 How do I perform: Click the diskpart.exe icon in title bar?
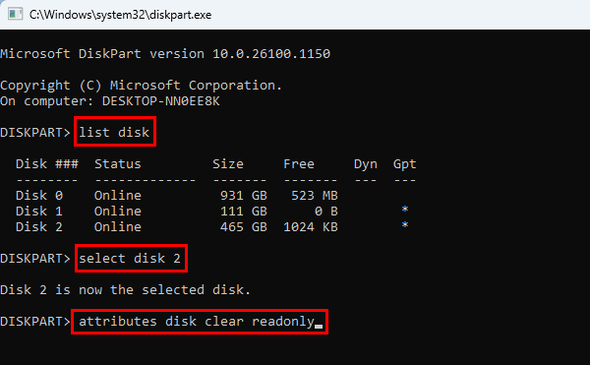[x=15, y=15]
